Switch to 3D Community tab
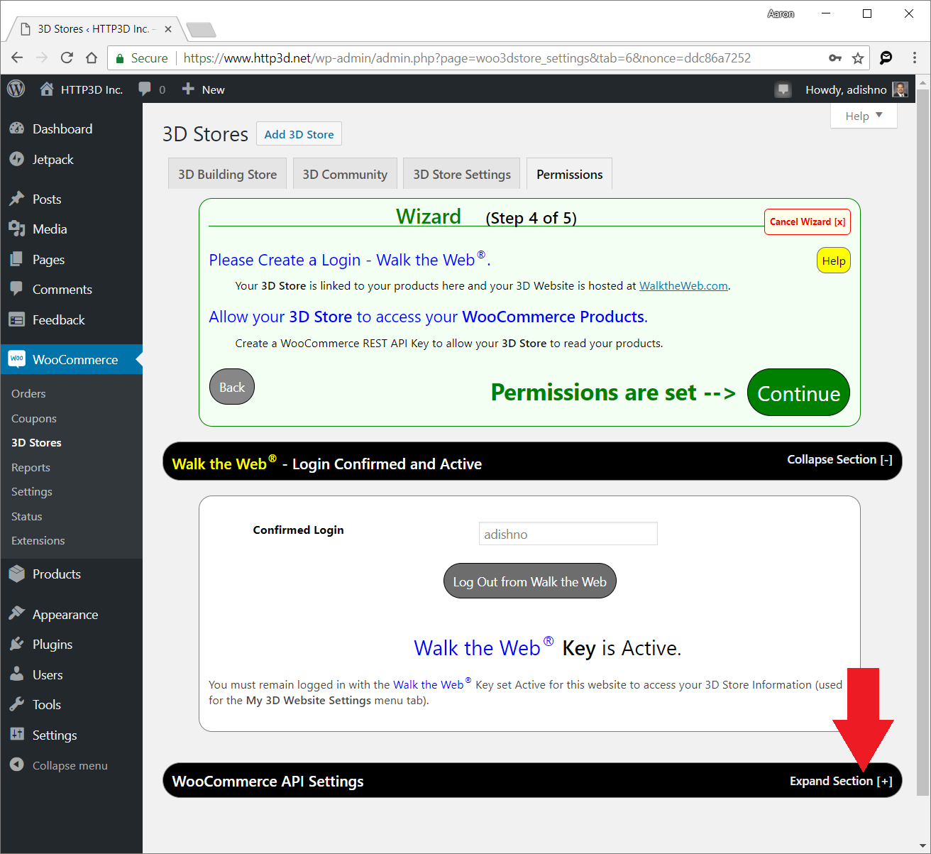Screen dimensions: 931x854 coord(345,174)
